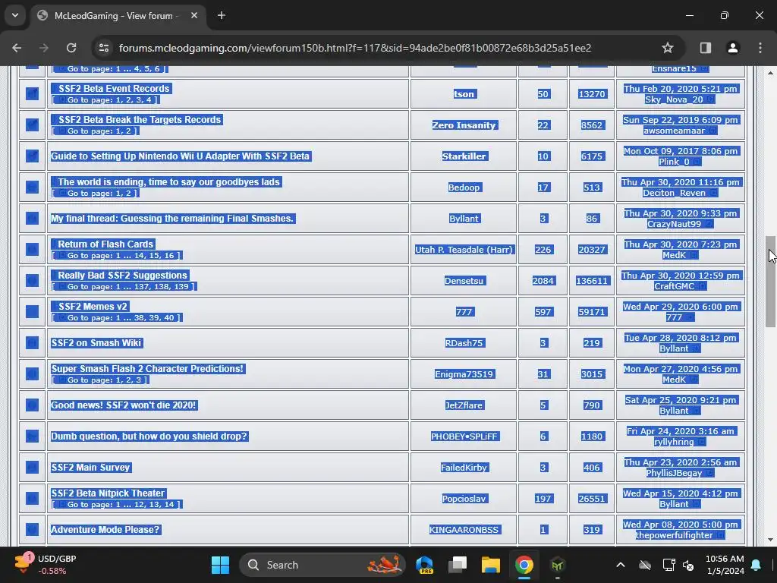777x583 pixels.
Task: Click topic status icon for SSF2 Beta Event Records
Action: 32,93
